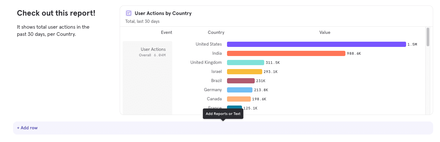Click the 'Total, last 30 days' subtitle
This screenshot has width=440, height=142.
tap(142, 21)
